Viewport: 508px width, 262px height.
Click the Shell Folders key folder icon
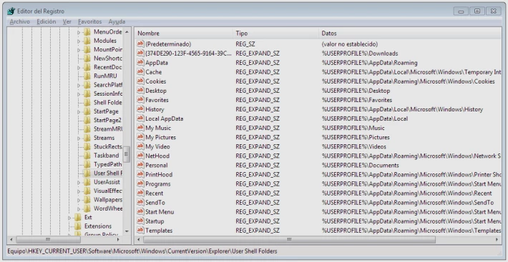point(87,102)
